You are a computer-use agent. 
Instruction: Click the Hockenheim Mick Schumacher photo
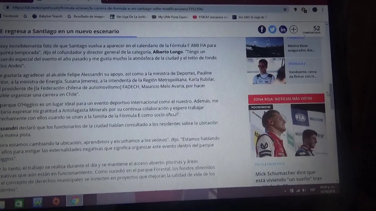click(x=287, y=130)
